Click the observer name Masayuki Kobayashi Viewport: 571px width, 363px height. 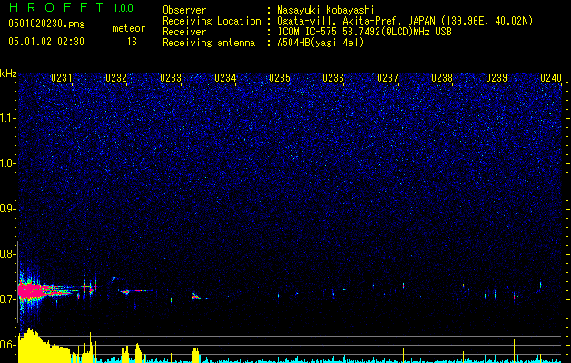click(x=326, y=10)
